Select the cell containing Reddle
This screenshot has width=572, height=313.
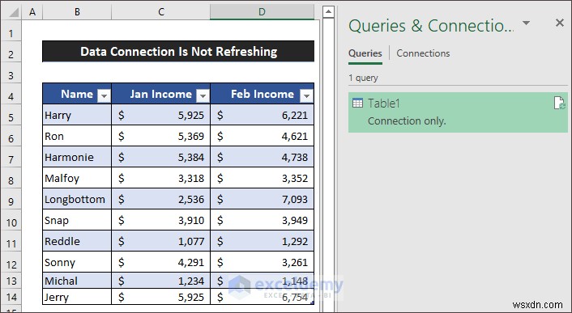[x=77, y=241]
